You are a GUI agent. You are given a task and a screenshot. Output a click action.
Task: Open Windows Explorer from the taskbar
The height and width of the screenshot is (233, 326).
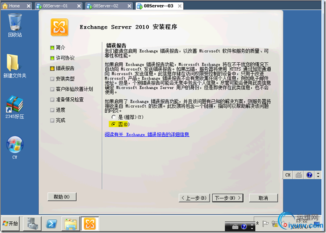click(71, 224)
